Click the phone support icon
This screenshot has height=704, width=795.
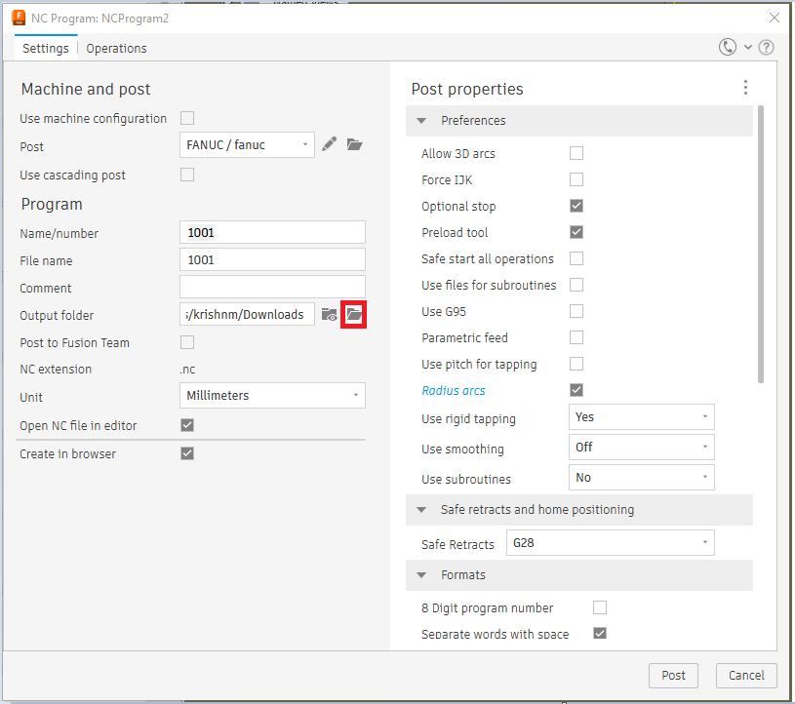[x=728, y=47]
